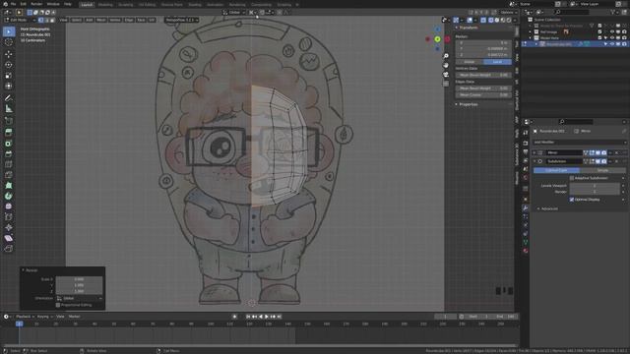Screen dimensions: 630x354
Task: Toggle Subdivision modifier render display
Action: (603, 161)
